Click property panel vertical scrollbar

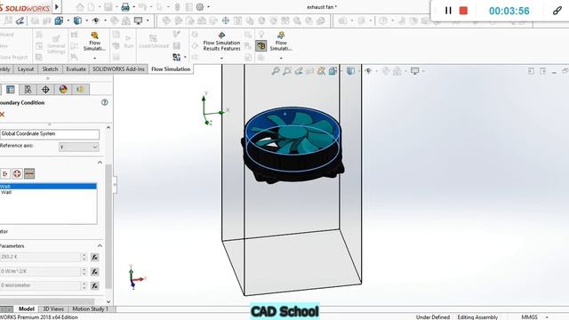108,226
